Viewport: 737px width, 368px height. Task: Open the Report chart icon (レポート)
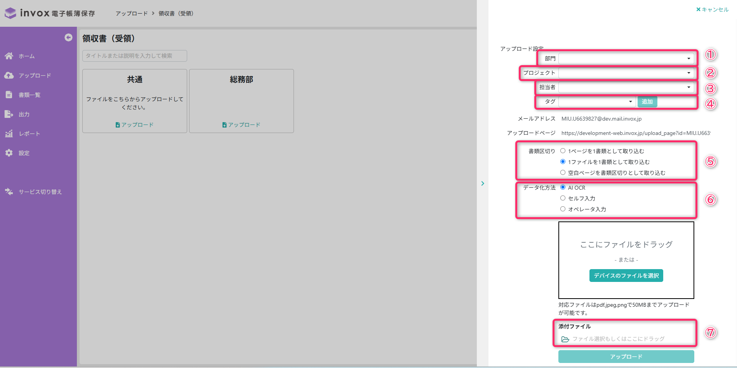(9, 133)
